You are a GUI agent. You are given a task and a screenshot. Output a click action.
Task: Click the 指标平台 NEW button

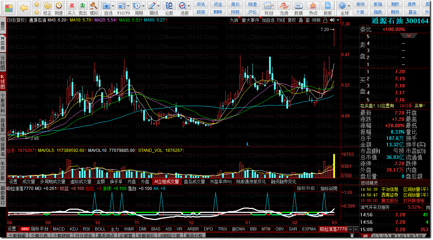pyautogui.click(x=35, y=229)
